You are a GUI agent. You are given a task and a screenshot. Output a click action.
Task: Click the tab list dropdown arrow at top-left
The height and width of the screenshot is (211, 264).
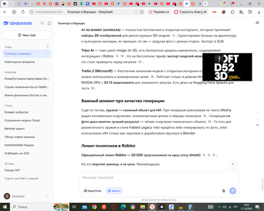11,4
